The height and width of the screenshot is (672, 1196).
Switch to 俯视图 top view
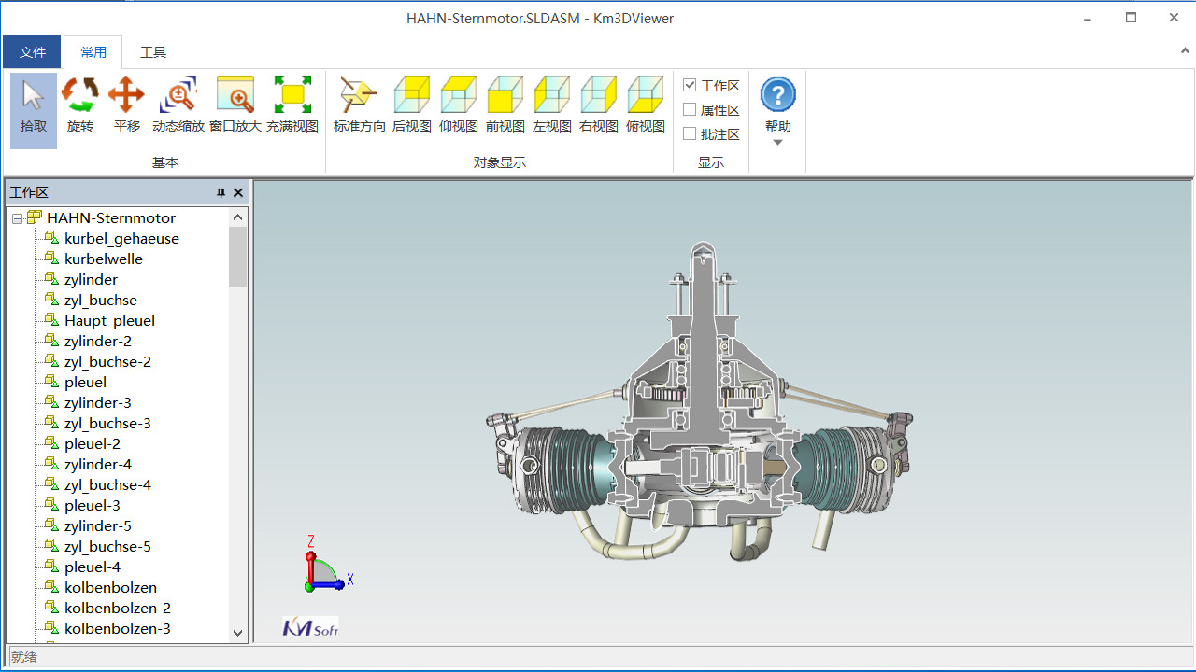pos(646,107)
